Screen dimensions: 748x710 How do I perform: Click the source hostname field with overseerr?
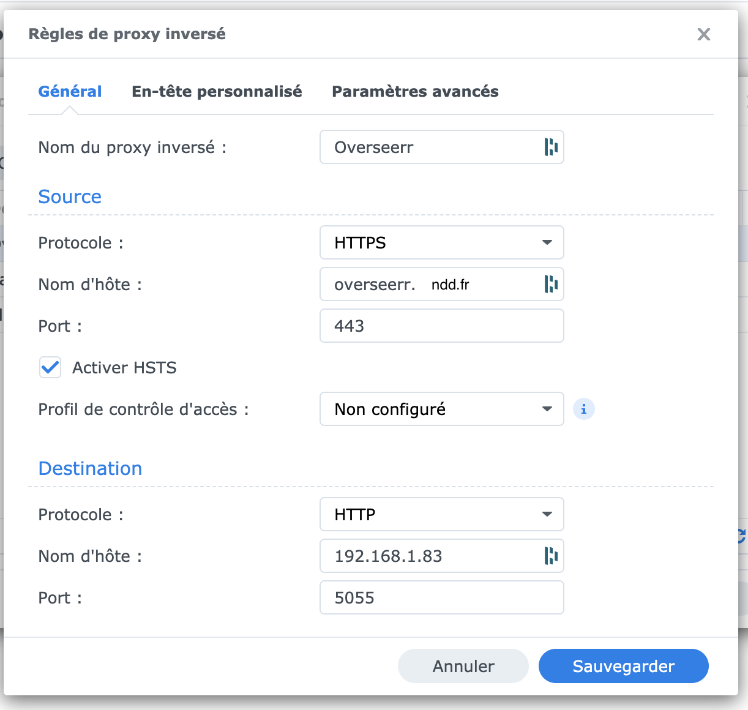428,285
